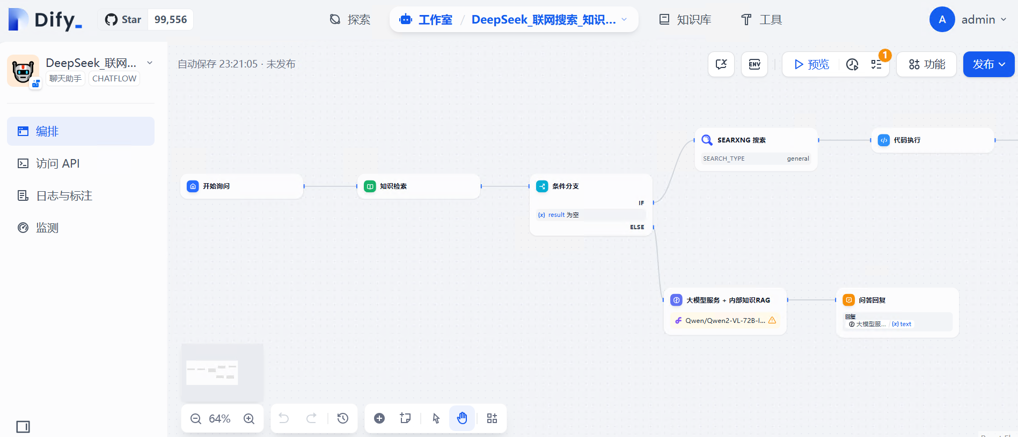
Task: Select 编排 in the sidebar
Action: 80,131
